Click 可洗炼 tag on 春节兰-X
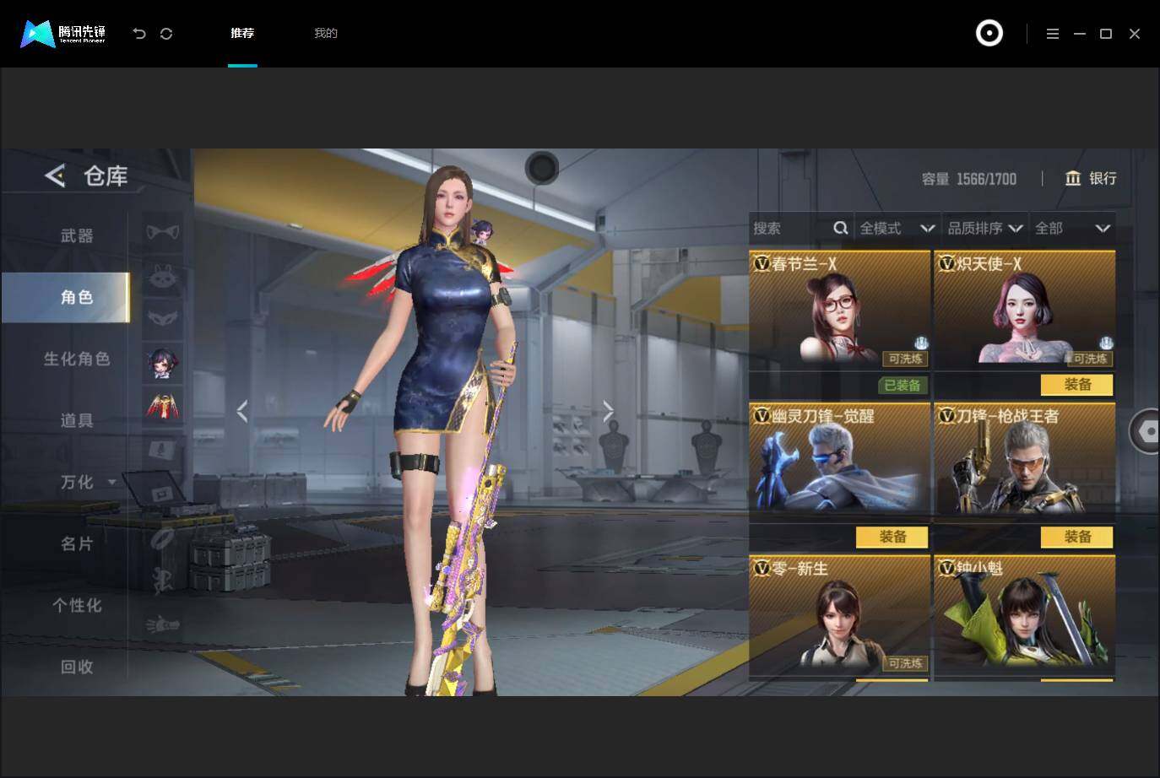The image size is (1160, 778). 905,359
